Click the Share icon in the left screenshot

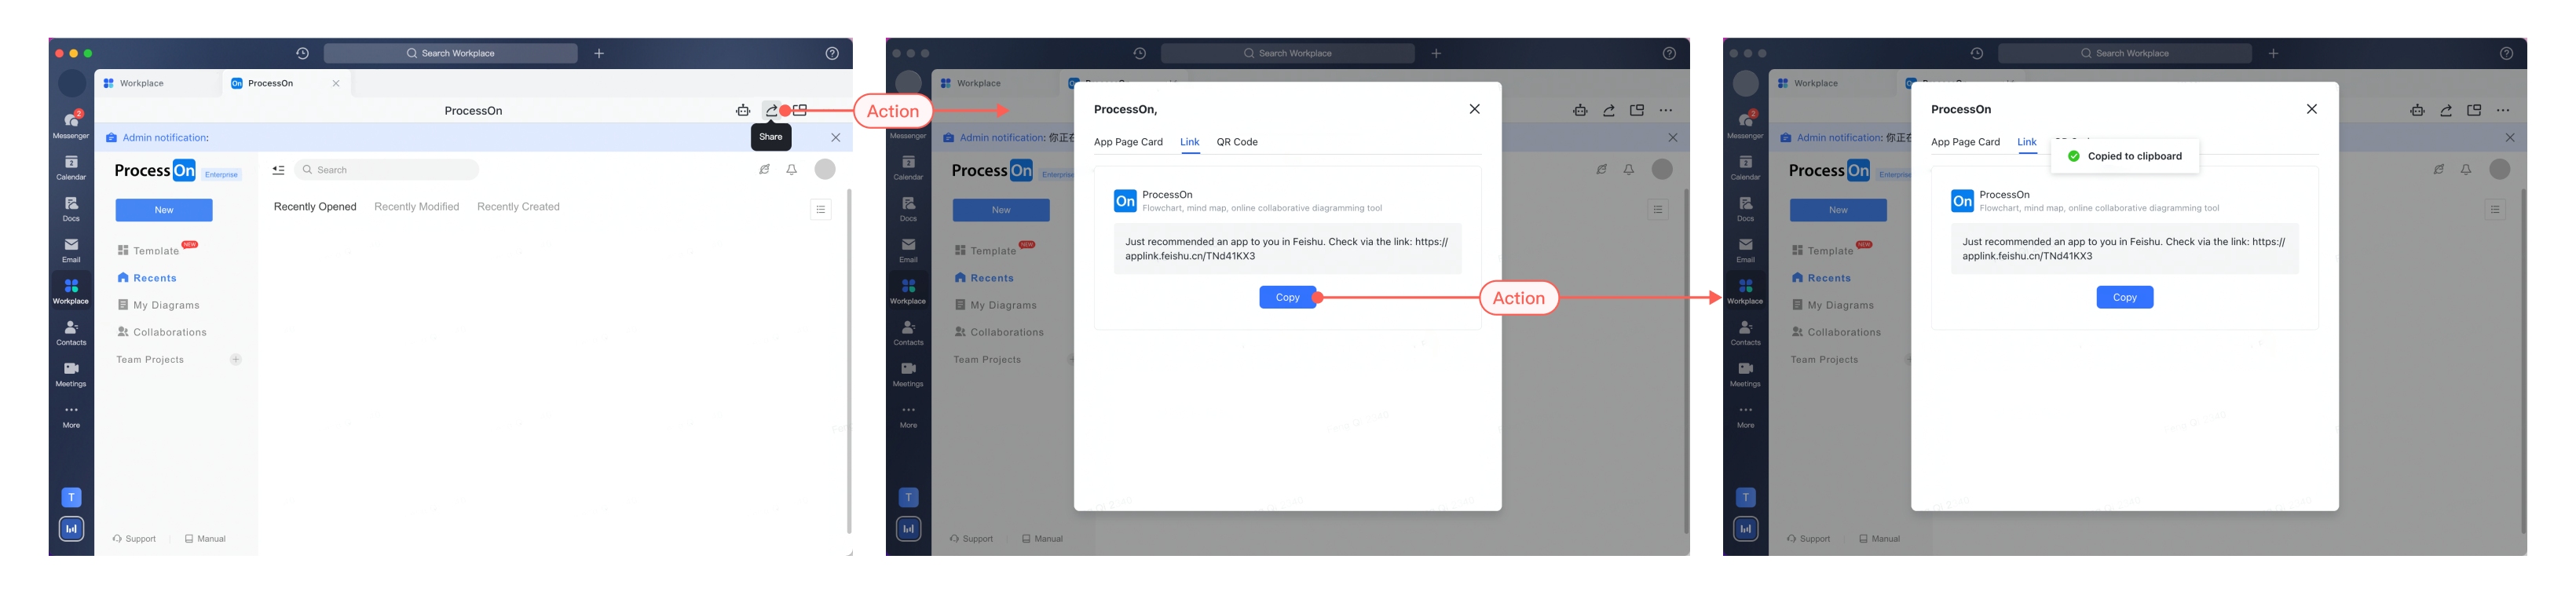771,111
